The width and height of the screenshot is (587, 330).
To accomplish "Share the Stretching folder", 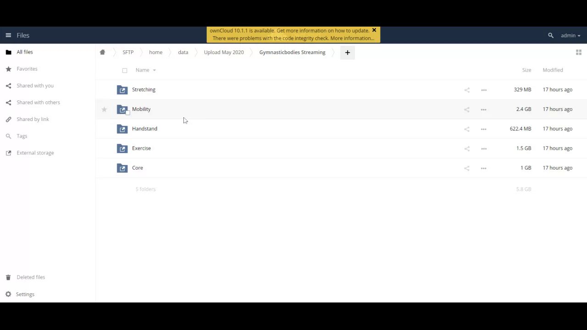I will click(467, 90).
